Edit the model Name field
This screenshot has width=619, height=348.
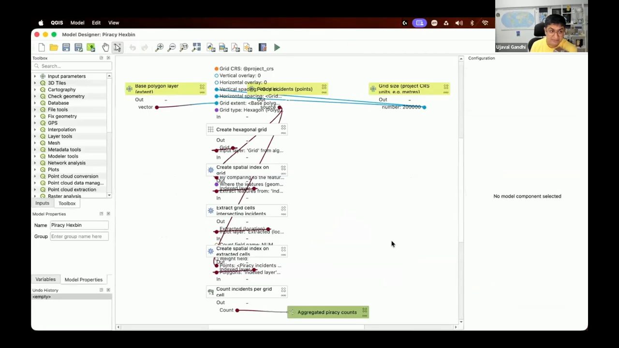(x=79, y=225)
